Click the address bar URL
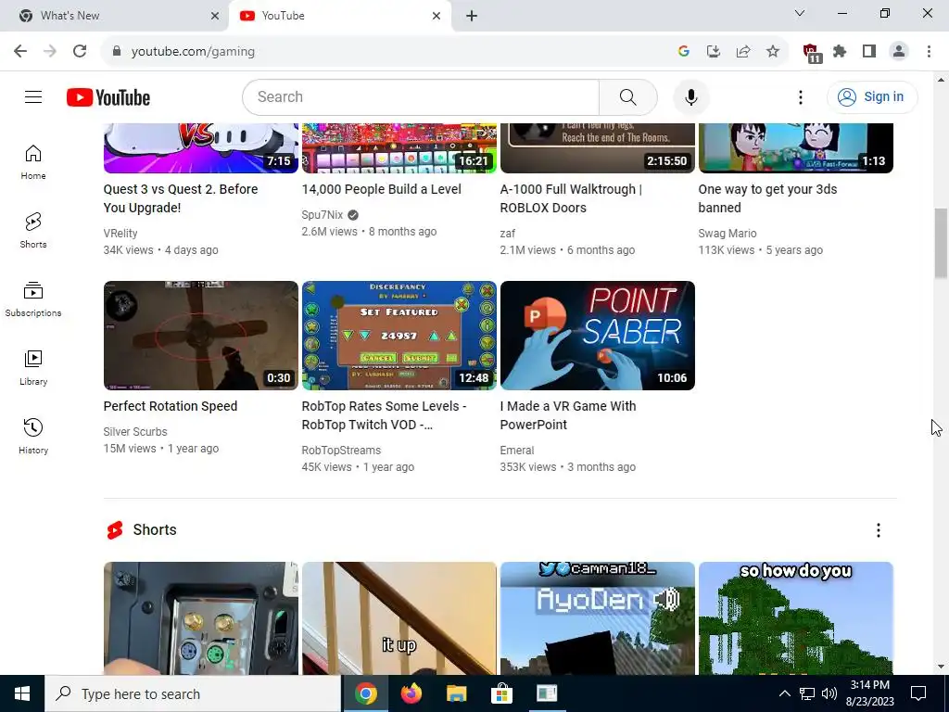Image resolution: width=949 pixels, height=712 pixels. coord(193,52)
